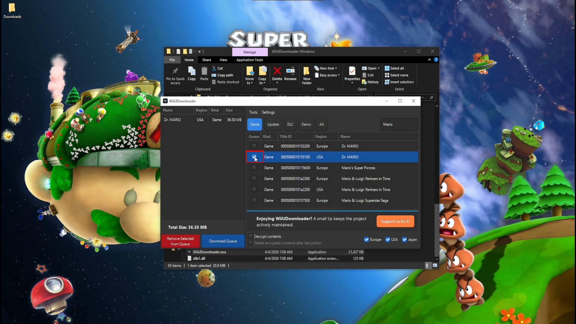Switch to the View ribbon tab

223,60
